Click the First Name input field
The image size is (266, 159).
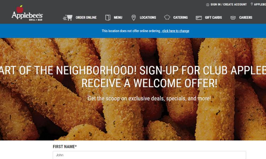tap(149, 155)
